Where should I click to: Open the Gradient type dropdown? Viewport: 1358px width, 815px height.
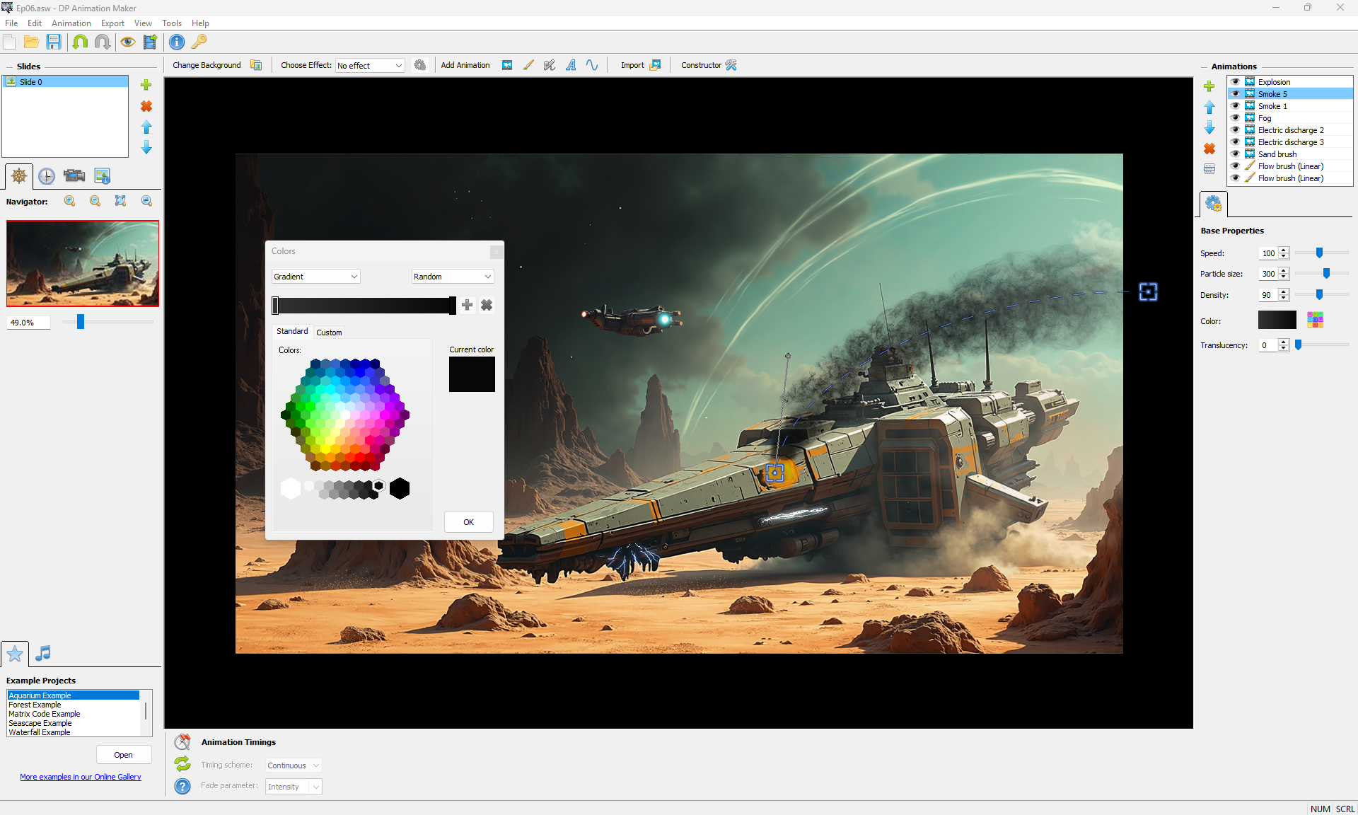pos(315,277)
